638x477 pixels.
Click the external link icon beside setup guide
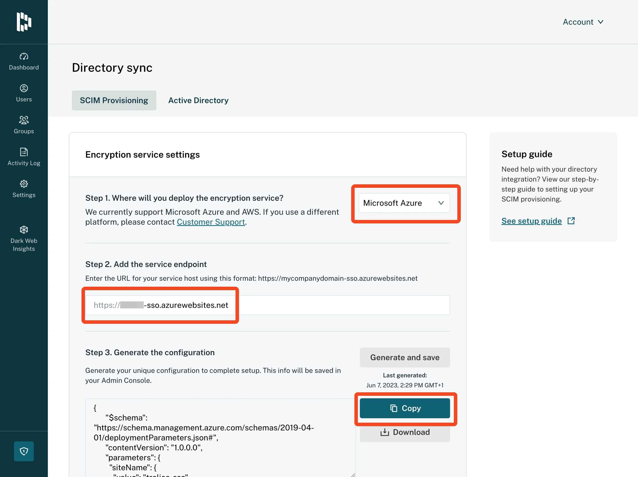[571, 221]
